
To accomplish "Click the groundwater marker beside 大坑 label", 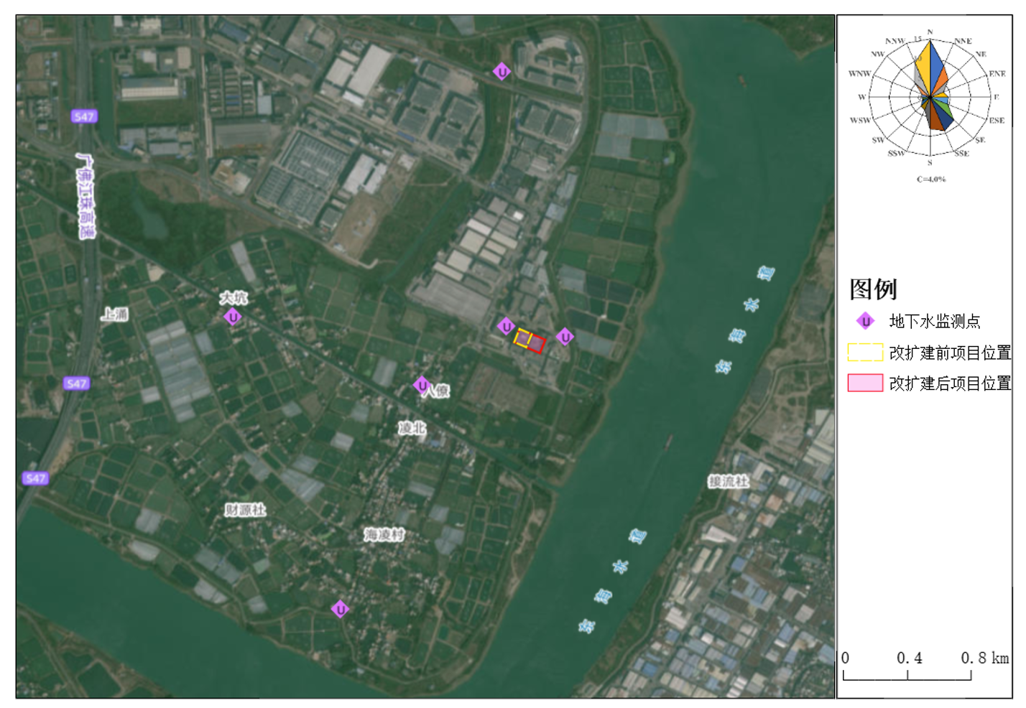I will point(232,317).
